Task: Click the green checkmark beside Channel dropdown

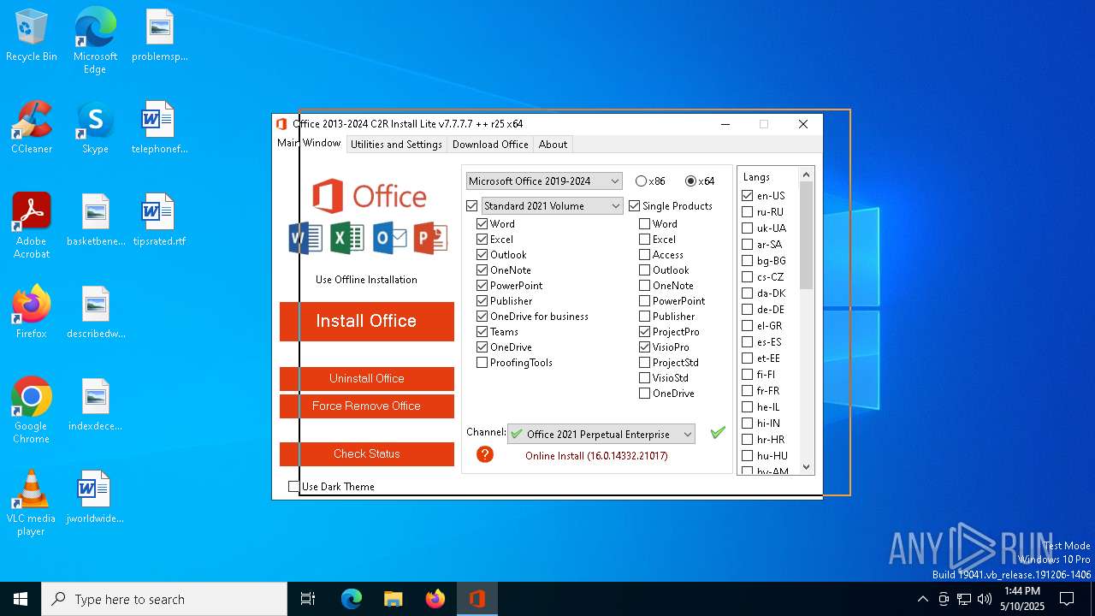Action: click(718, 433)
